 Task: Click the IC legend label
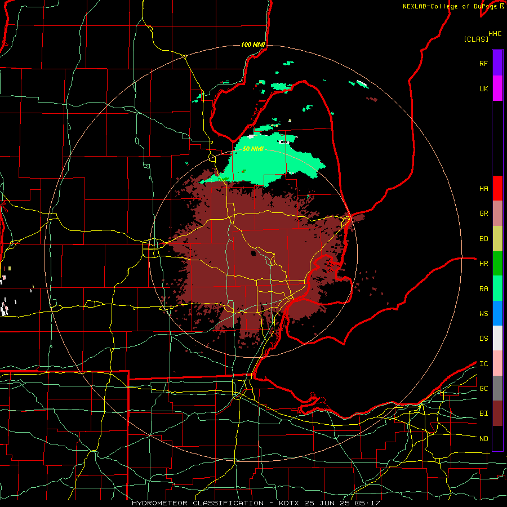pos(483,363)
